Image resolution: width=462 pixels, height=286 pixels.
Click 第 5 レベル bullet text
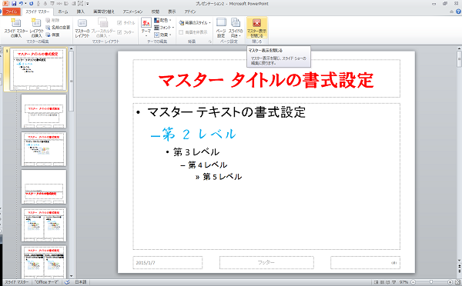tap(223, 177)
